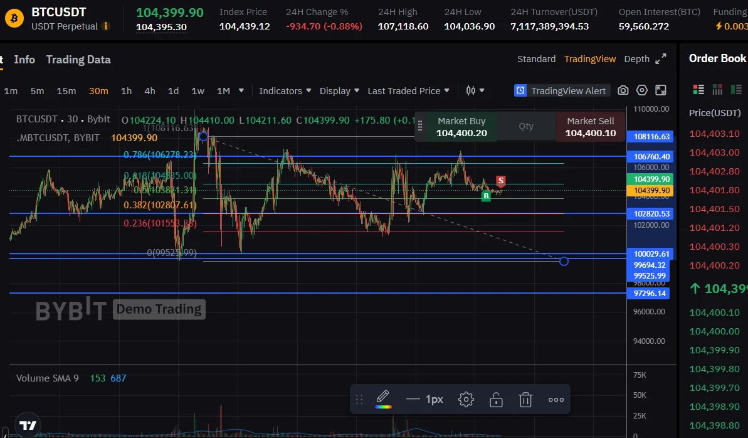
Task: Delete the selected drawing with trash icon
Action: click(525, 399)
